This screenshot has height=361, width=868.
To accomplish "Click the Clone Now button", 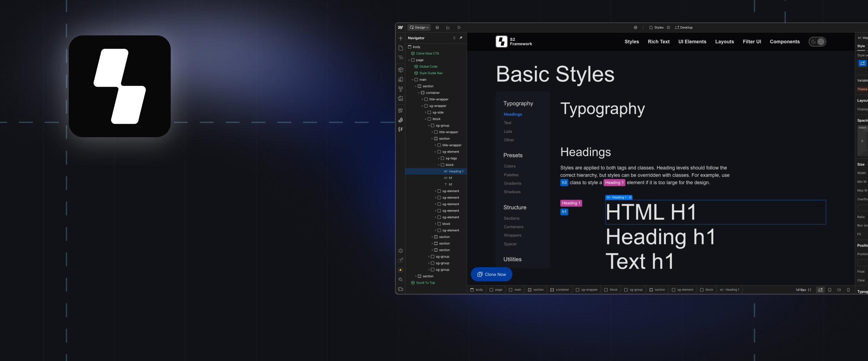I will tap(491, 274).
